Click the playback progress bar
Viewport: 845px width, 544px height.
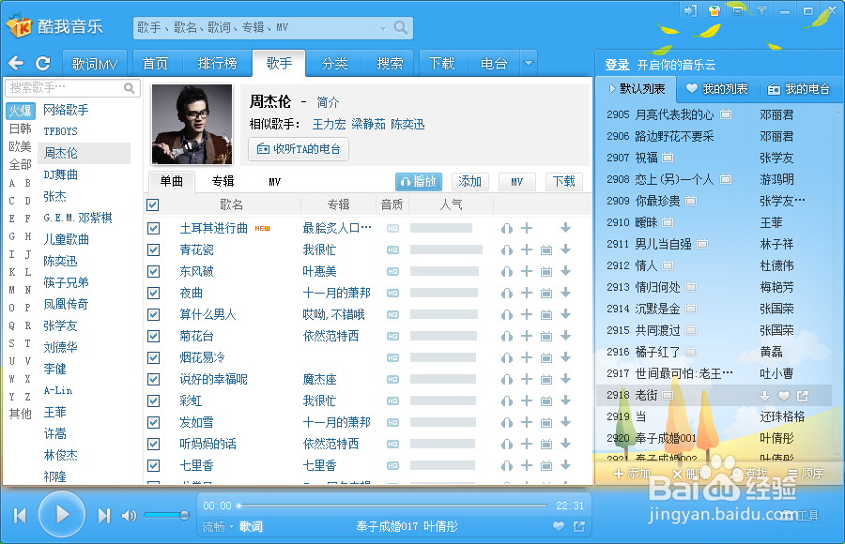392,506
